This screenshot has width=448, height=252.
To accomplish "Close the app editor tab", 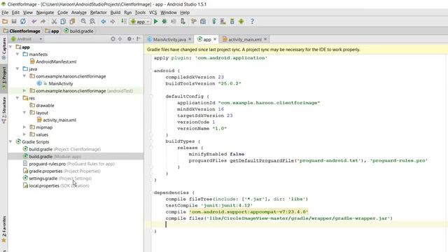I will pos(215,39).
